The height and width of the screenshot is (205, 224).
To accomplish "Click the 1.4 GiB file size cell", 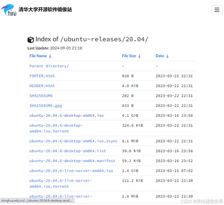I will (130, 171).
